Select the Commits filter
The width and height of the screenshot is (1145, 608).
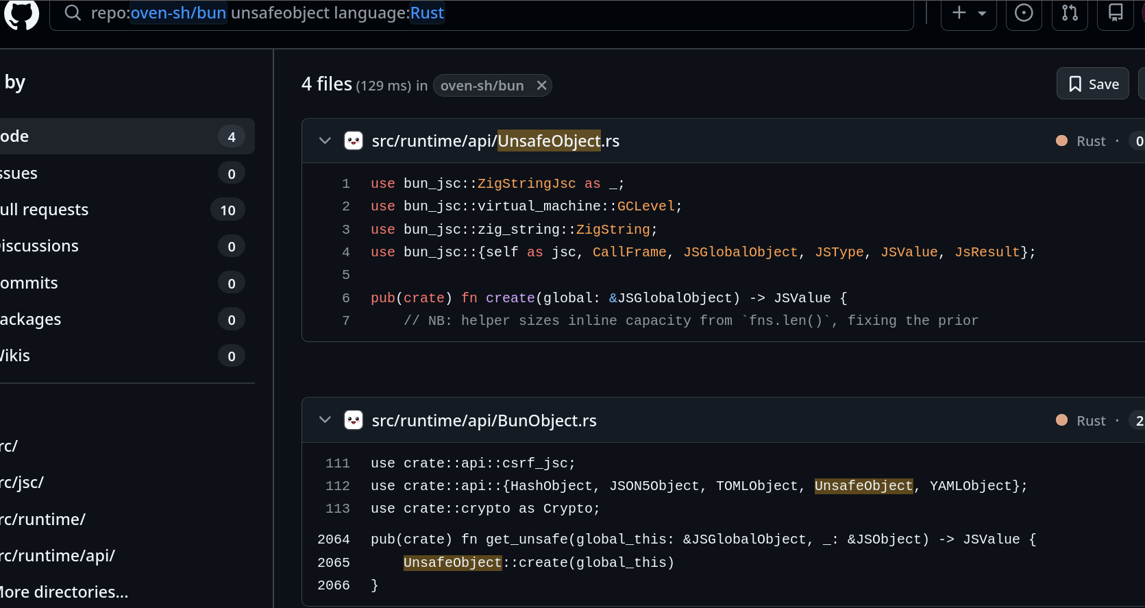coord(127,283)
